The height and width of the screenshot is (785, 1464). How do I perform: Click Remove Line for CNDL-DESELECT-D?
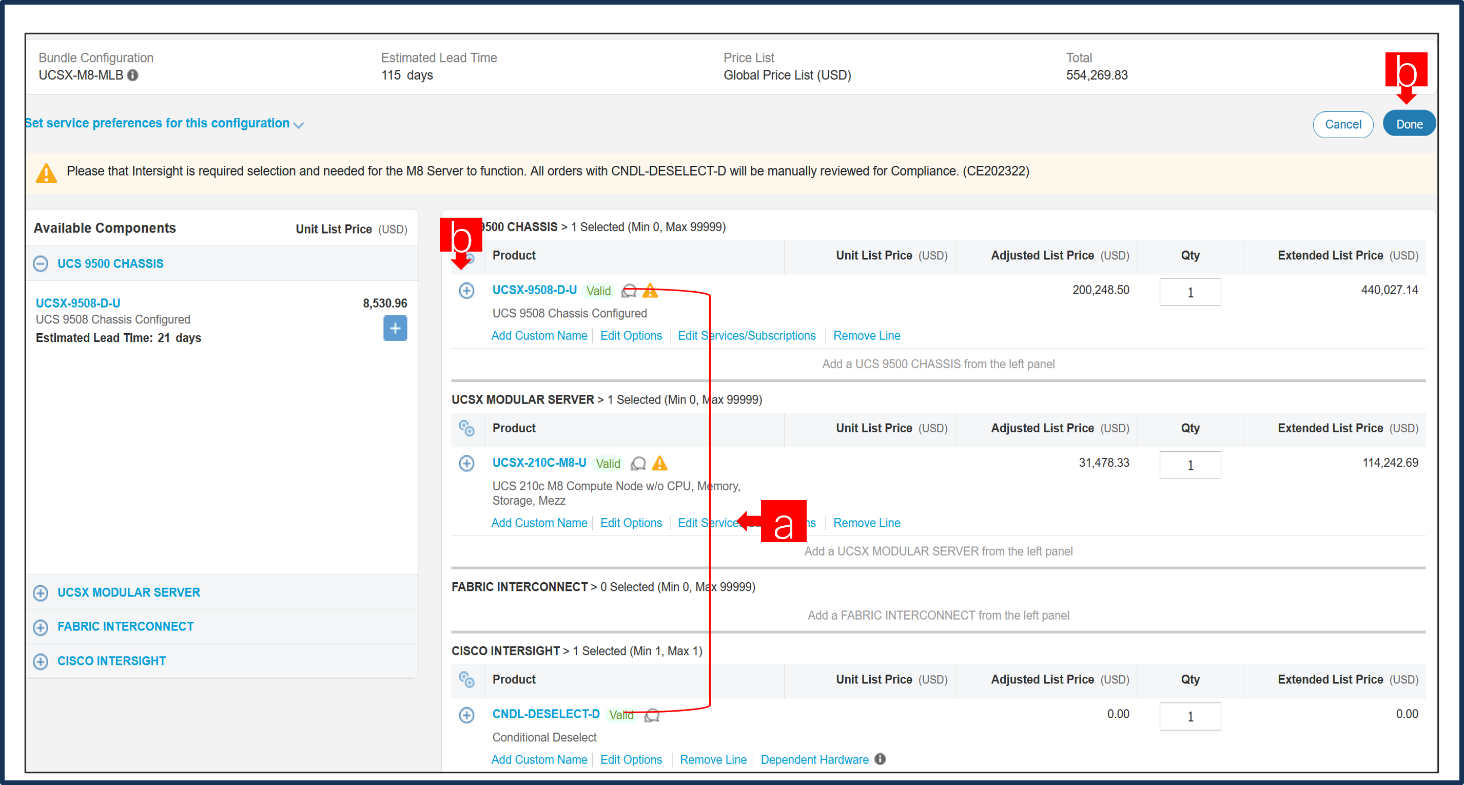[x=713, y=759]
